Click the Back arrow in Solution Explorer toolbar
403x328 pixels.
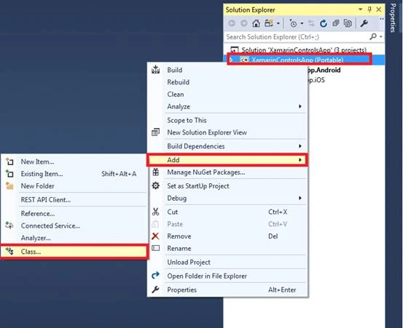(x=232, y=23)
